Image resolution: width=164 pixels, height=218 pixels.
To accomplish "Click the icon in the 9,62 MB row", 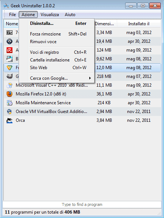I will 10,59.
